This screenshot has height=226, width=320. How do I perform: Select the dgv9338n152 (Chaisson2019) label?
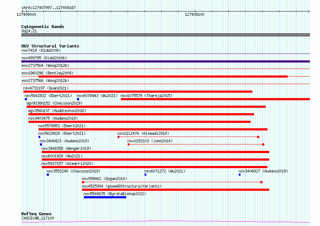coord(54,103)
